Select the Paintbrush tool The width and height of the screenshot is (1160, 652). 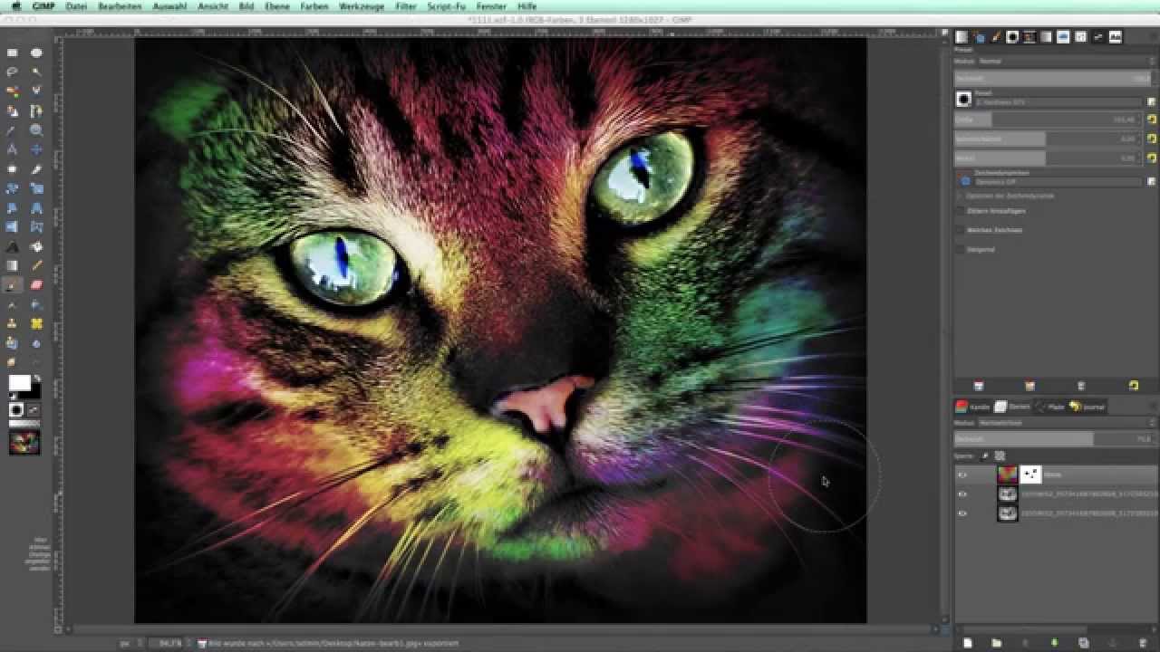click(x=13, y=285)
